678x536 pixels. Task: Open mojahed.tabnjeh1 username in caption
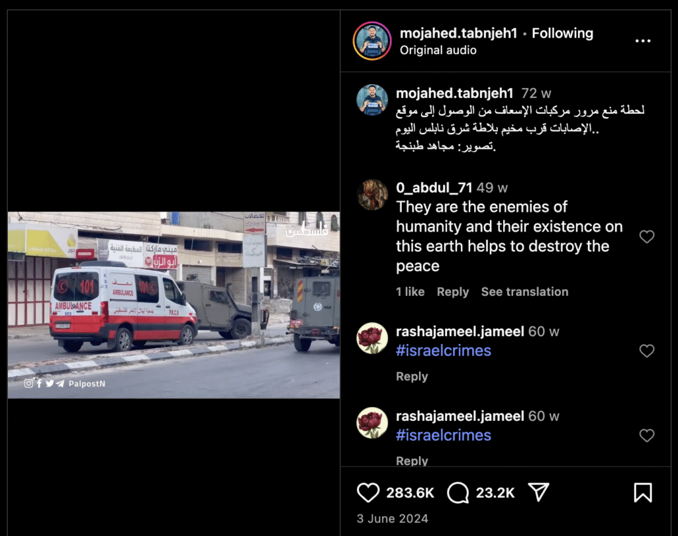[454, 93]
